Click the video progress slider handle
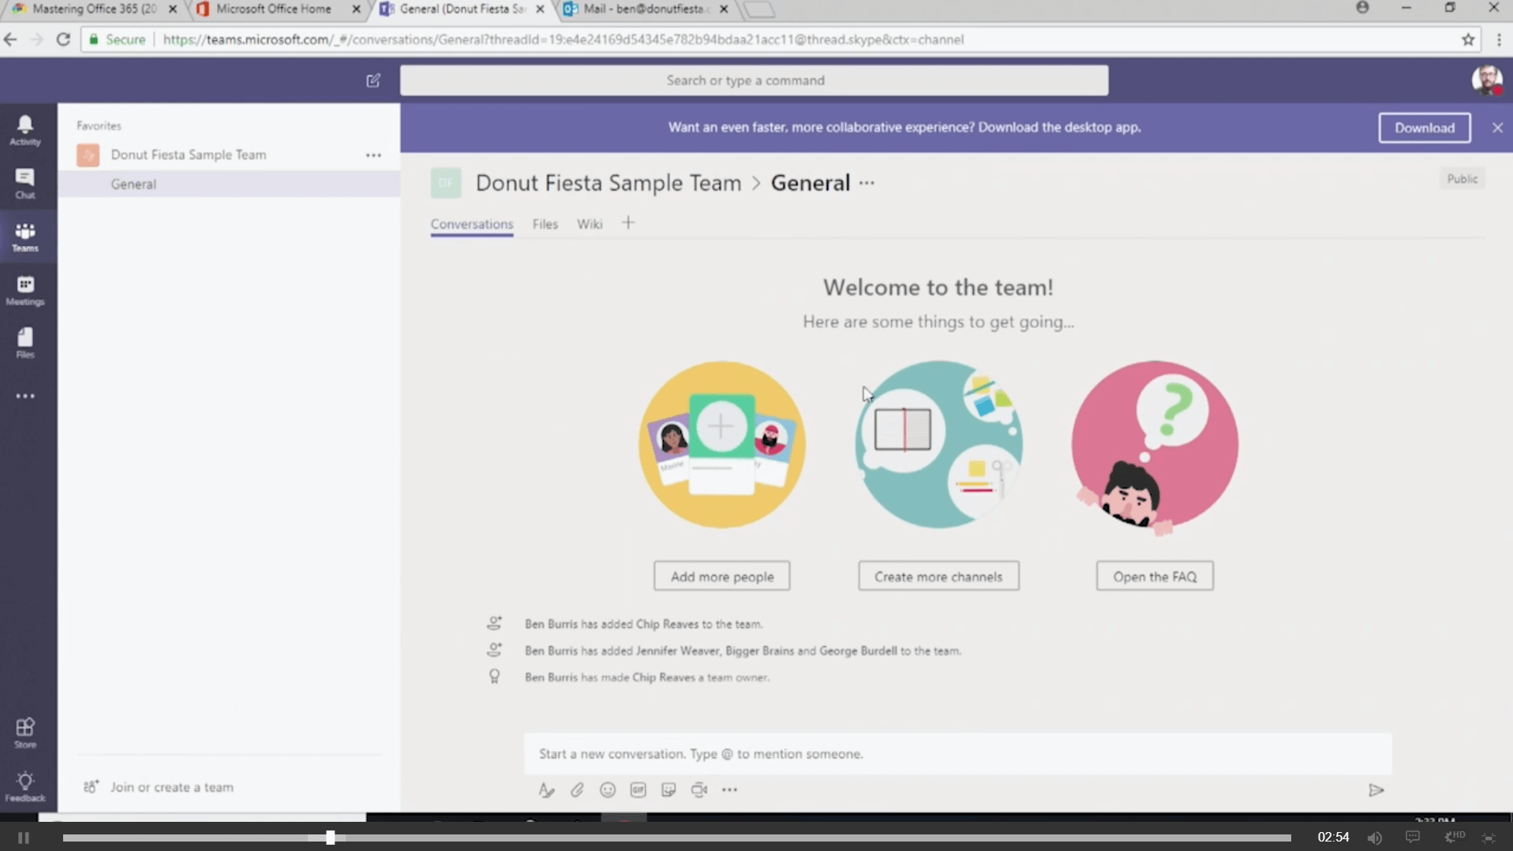The image size is (1513, 851). pyautogui.click(x=330, y=838)
